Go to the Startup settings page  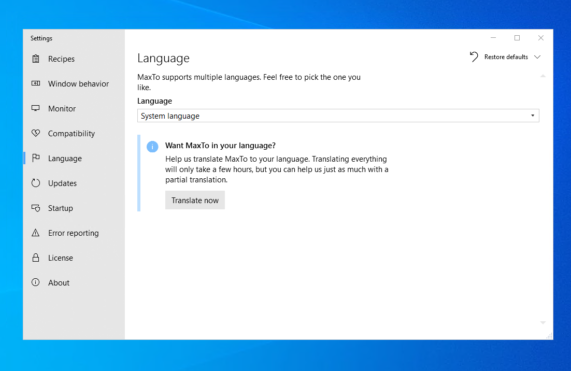pos(61,208)
